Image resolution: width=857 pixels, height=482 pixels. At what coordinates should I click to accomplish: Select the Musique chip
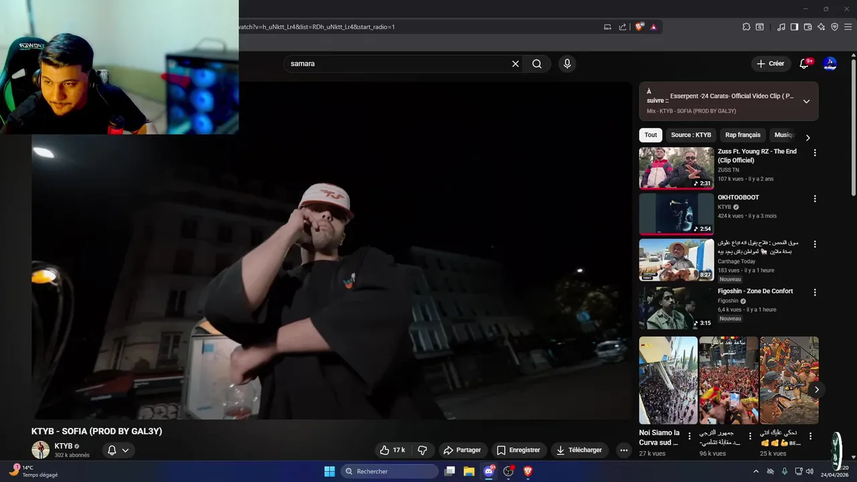click(784, 135)
